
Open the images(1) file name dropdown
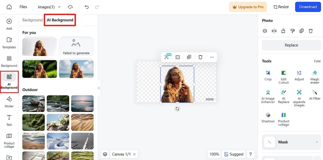[x=49, y=7]
